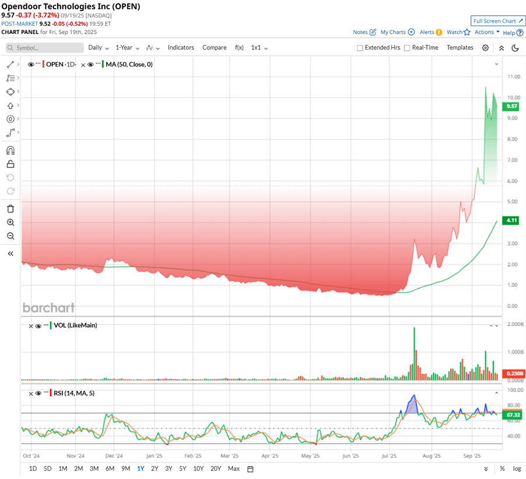The image size is (526, 479).
Task: Open the calendar date range icon
Action: pos(250,469)
